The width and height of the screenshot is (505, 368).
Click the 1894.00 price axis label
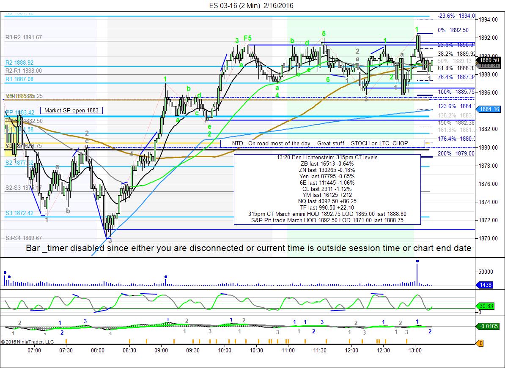489,19
